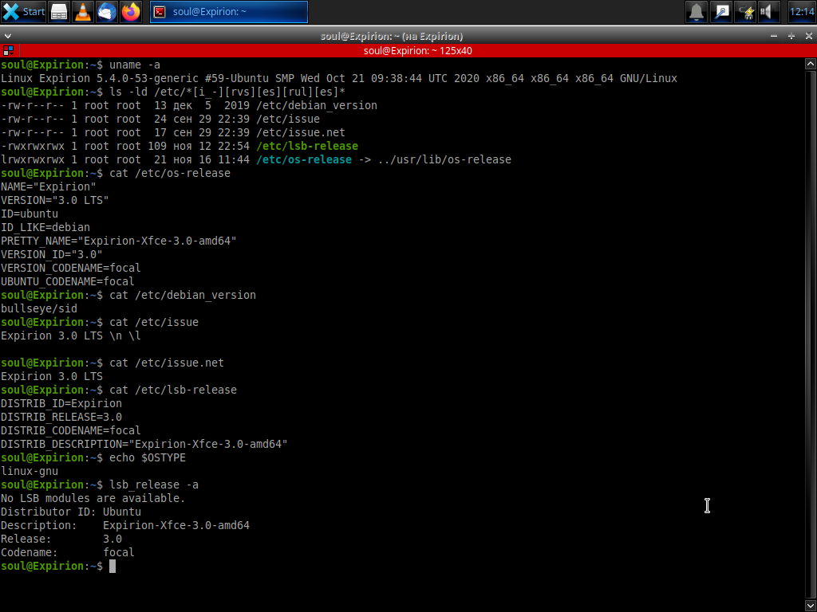Launch the file manager drive icon
The width and height of the screenshot is (817, 612).
(x=59, y=12)
